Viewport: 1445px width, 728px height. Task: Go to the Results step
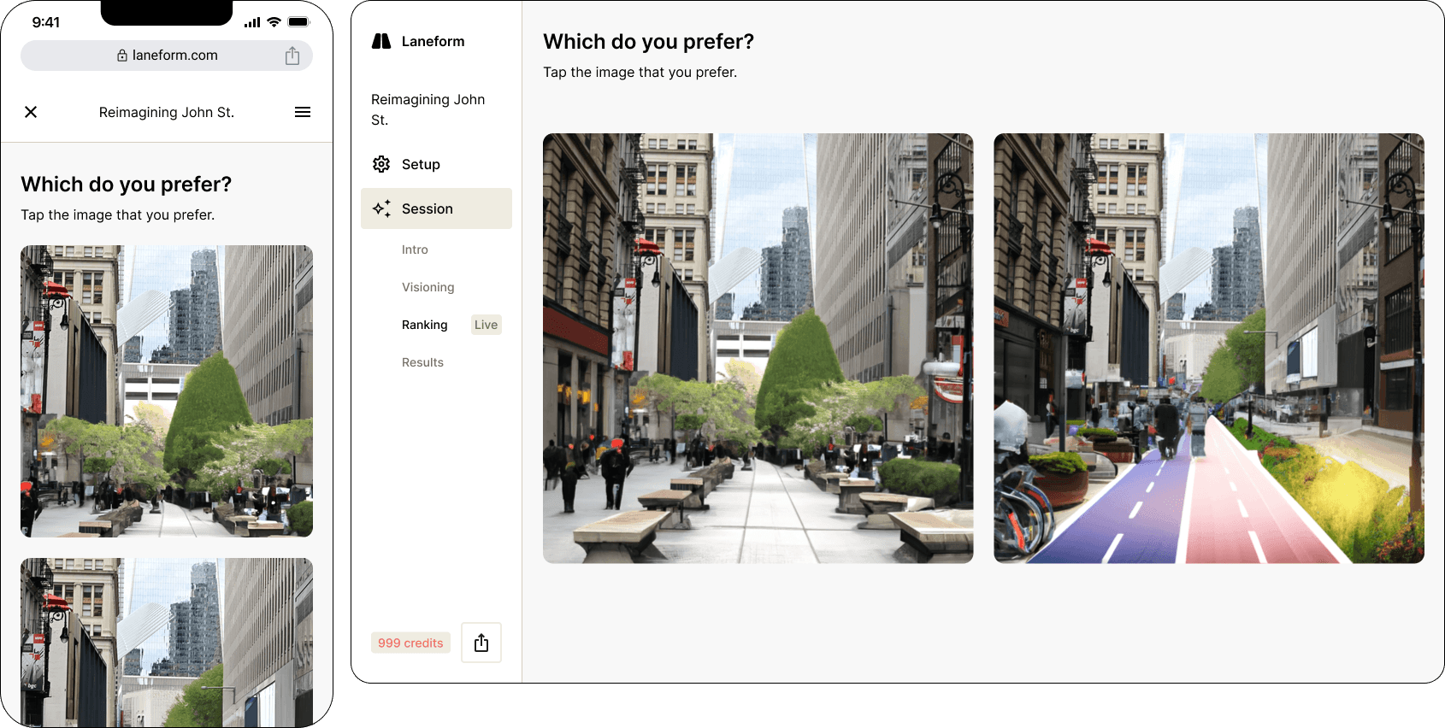[x=422, y=362]
